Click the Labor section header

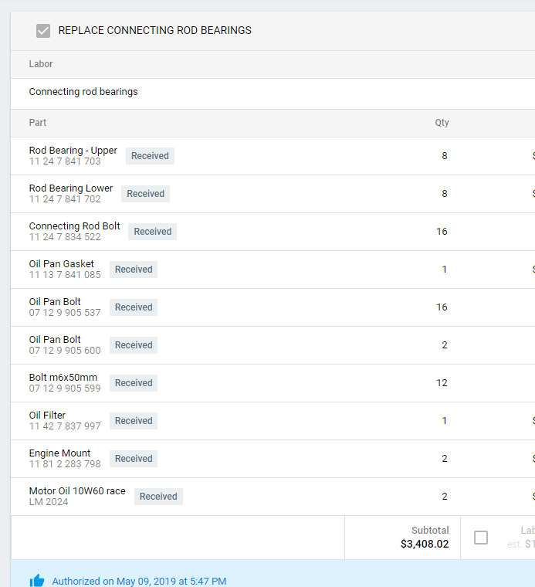click(41, 64)
